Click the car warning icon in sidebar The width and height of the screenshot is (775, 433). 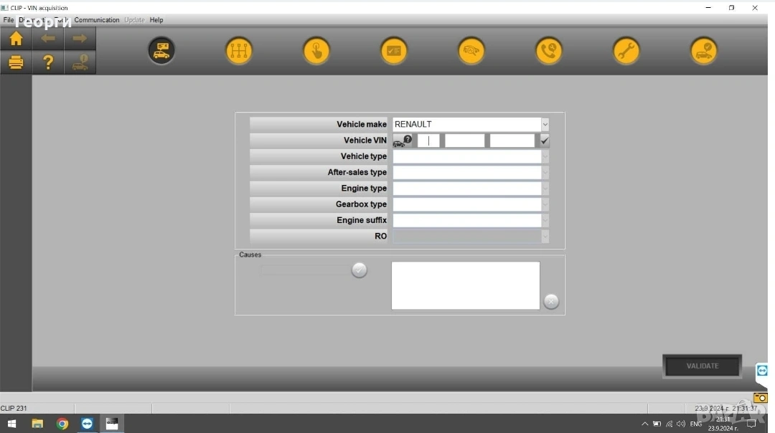point(80,62)
